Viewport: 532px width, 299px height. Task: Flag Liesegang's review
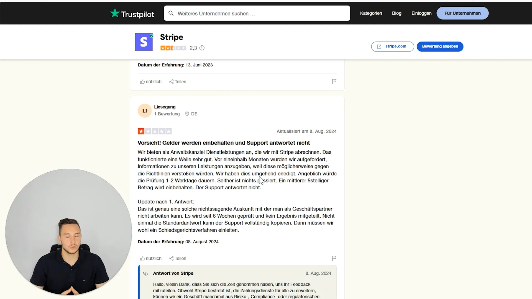[334, 258]
